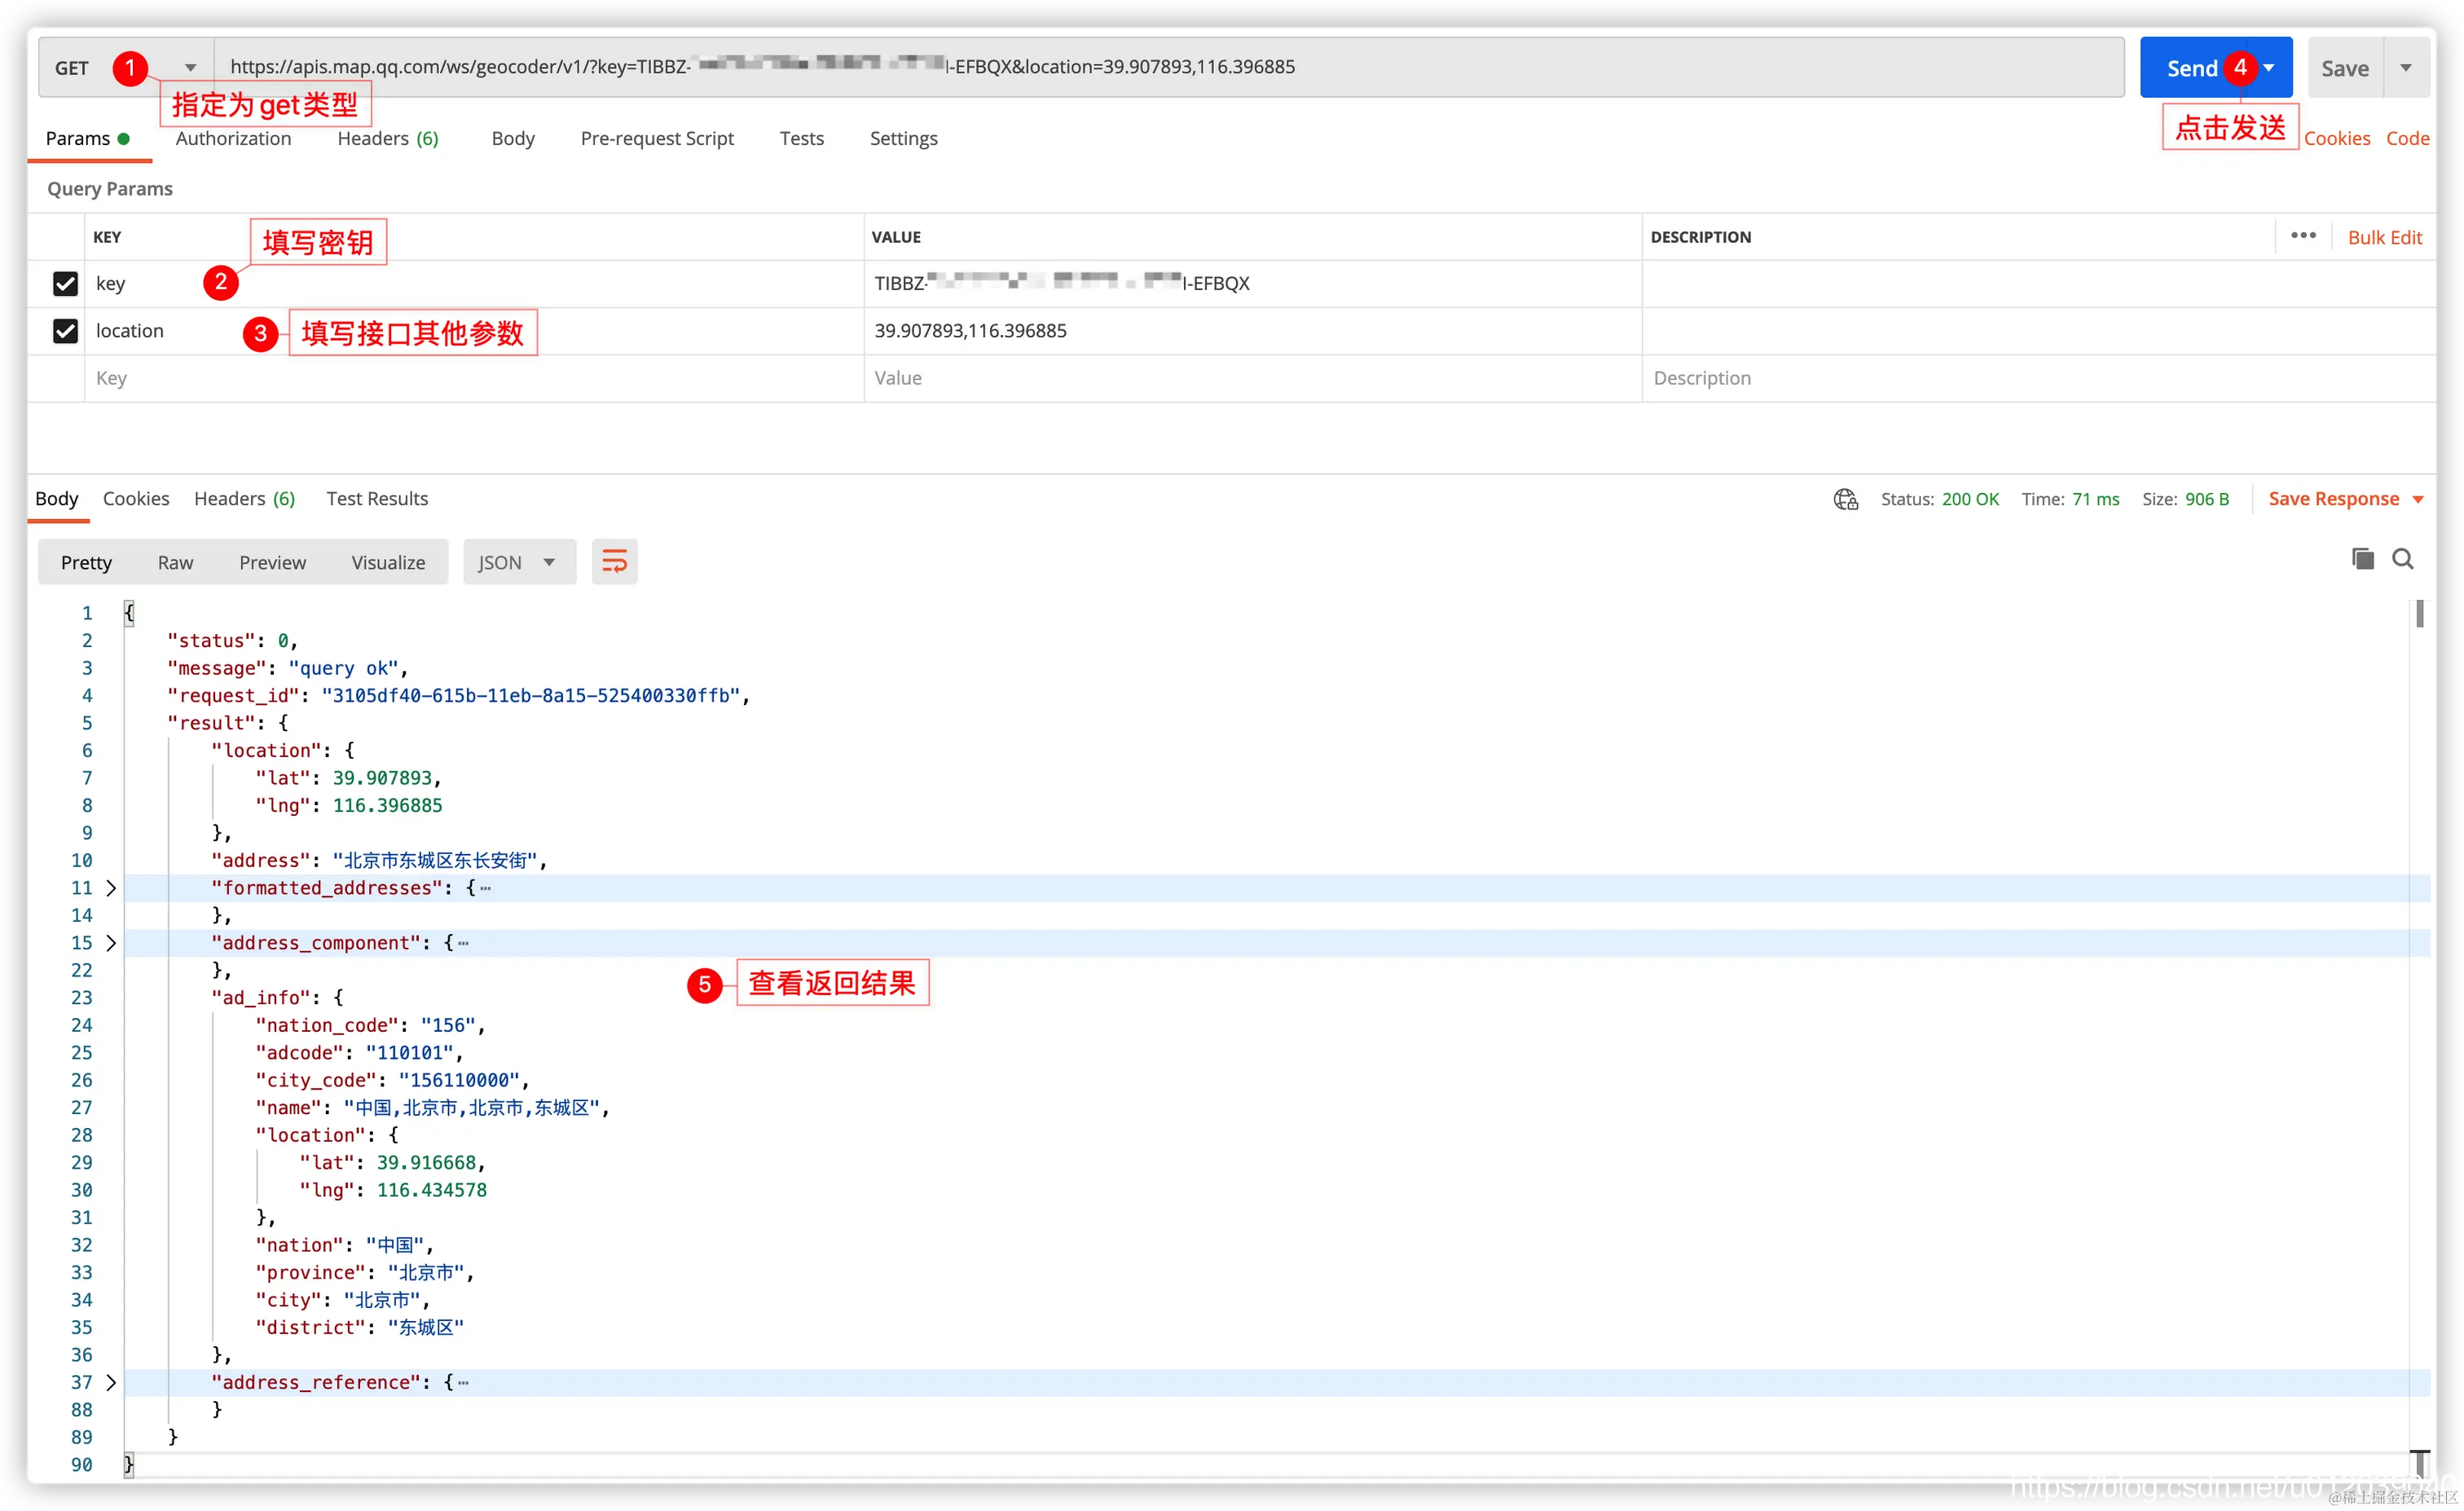Switch to Raw response view
2464x1511 pixels.
(175, 562)
